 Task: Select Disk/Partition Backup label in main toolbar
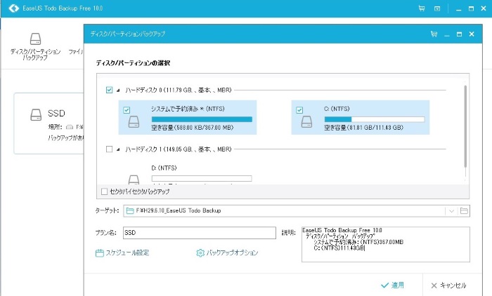point(35,55)
